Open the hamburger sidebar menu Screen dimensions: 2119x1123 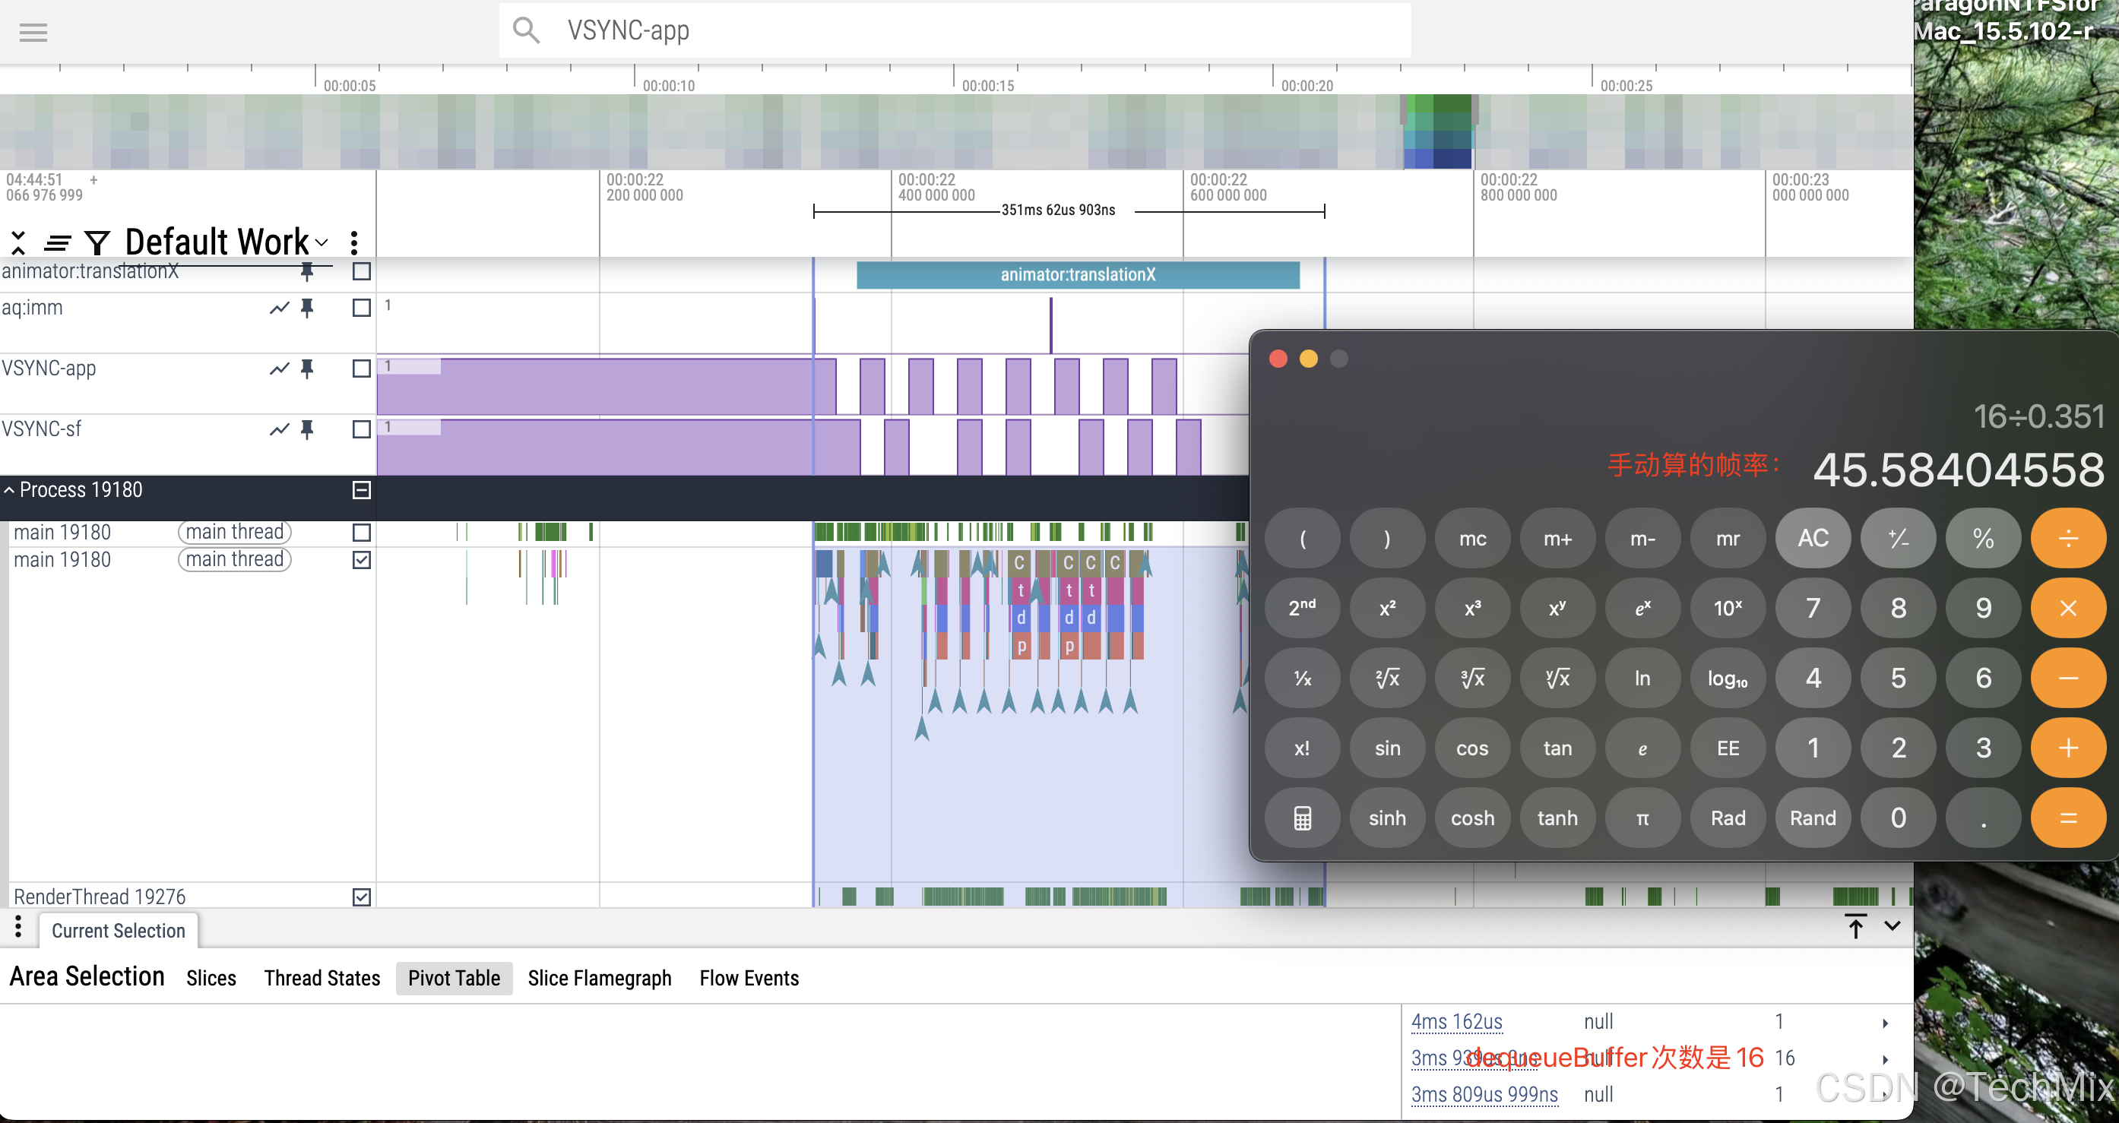(33, 33)
